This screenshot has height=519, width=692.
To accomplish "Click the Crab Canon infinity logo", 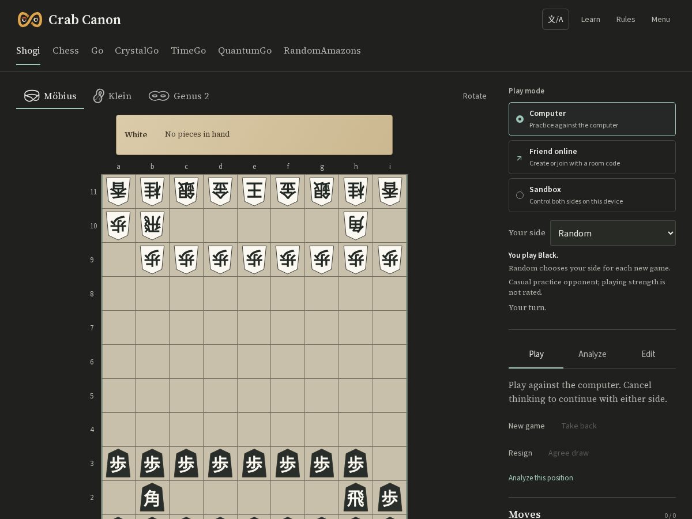I will 30,20.
